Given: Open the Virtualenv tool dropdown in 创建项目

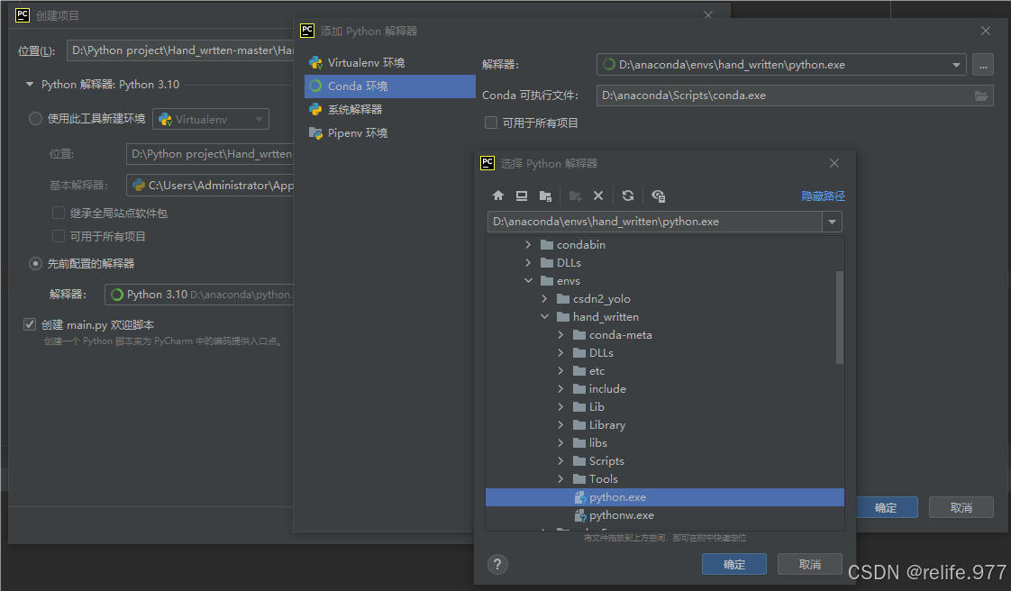Looking at the screenshot, I should tap(259, 119).
